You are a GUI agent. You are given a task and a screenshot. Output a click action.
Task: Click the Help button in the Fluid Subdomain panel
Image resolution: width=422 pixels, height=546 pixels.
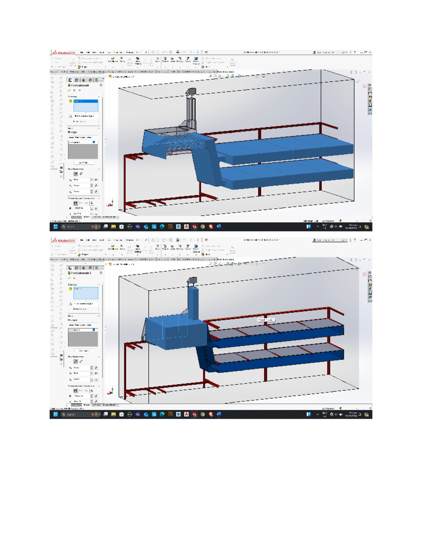79,90
